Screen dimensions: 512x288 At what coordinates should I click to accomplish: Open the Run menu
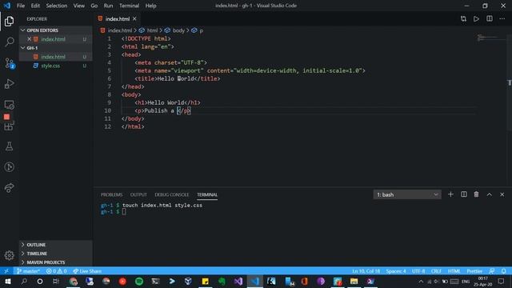pos(108,6)
